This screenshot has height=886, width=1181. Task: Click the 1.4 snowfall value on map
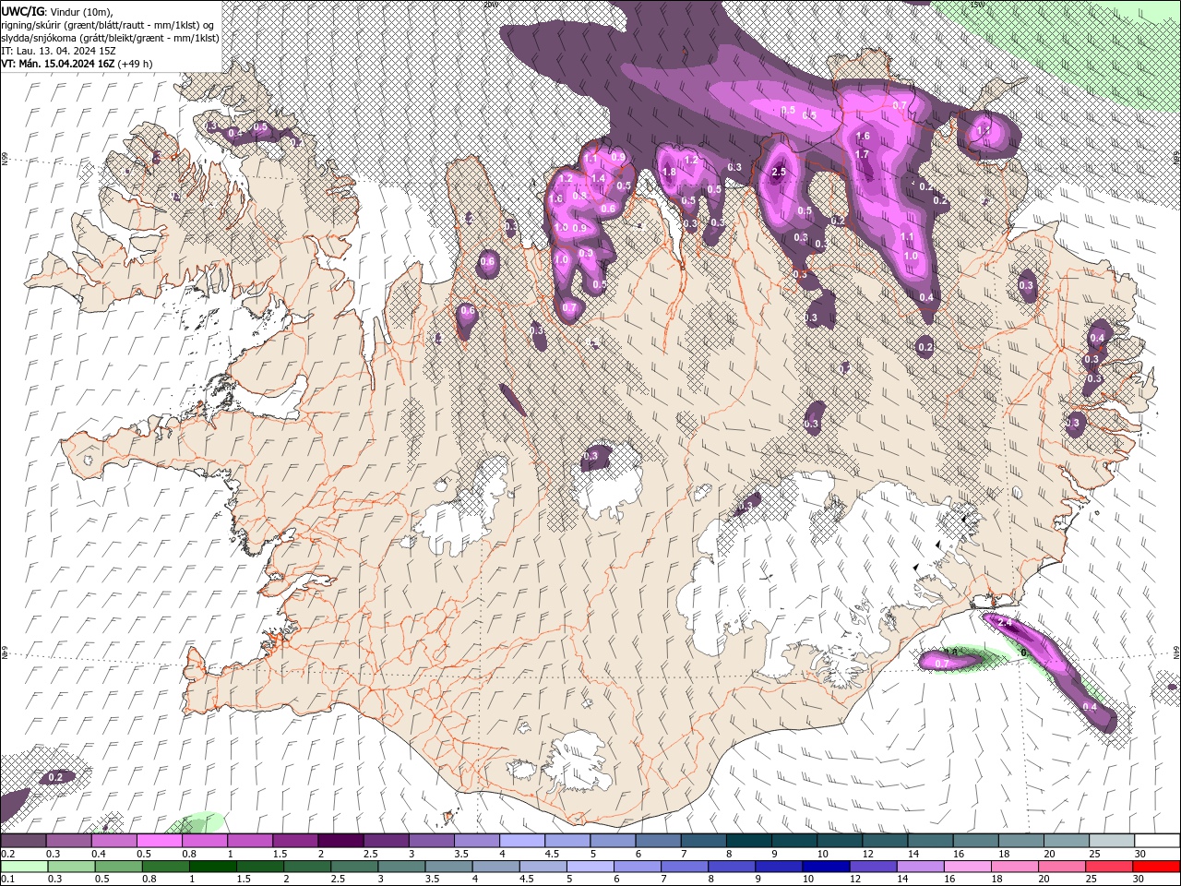(x=598, y=179)
